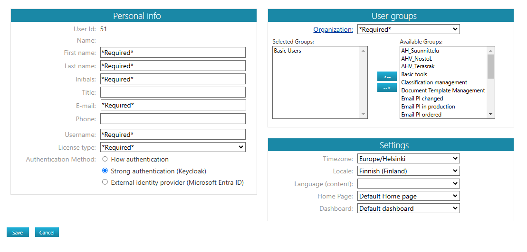Click the Available Groups scrollbar down arrow
Screen dimensions: 527x252
pos(490,114)
